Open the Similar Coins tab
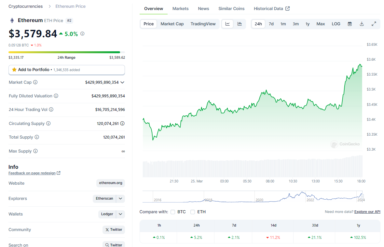 click(x=231, y=9)
